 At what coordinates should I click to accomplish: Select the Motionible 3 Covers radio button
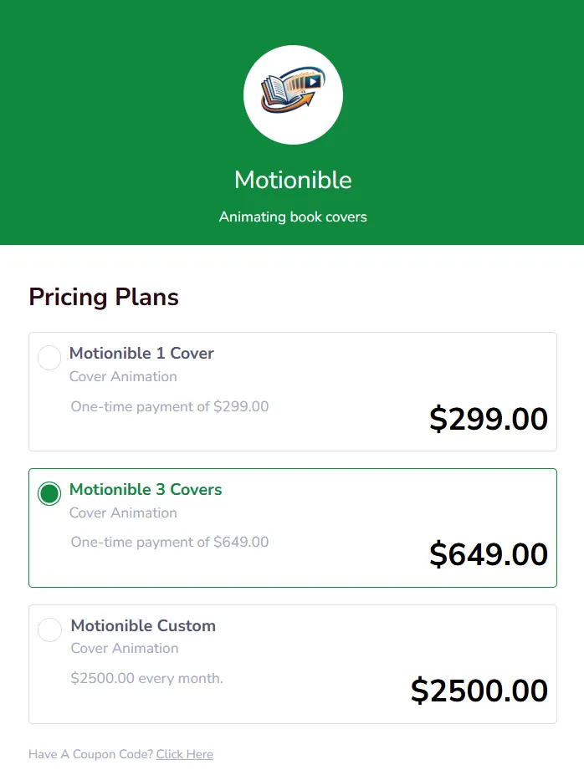tap(49, 494)
